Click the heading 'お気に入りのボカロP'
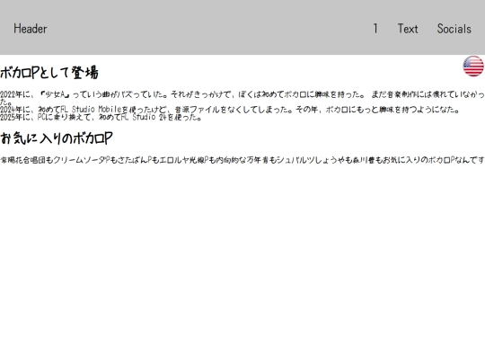Screen dimensions: 485x364 click(57, 138)
